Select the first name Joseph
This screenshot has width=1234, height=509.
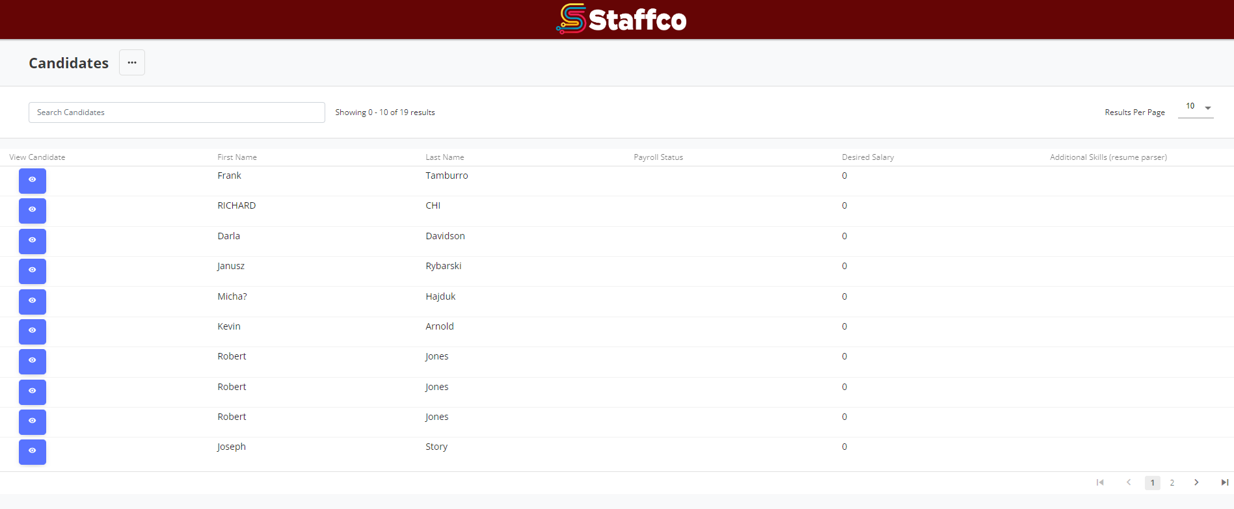(232, 447)
